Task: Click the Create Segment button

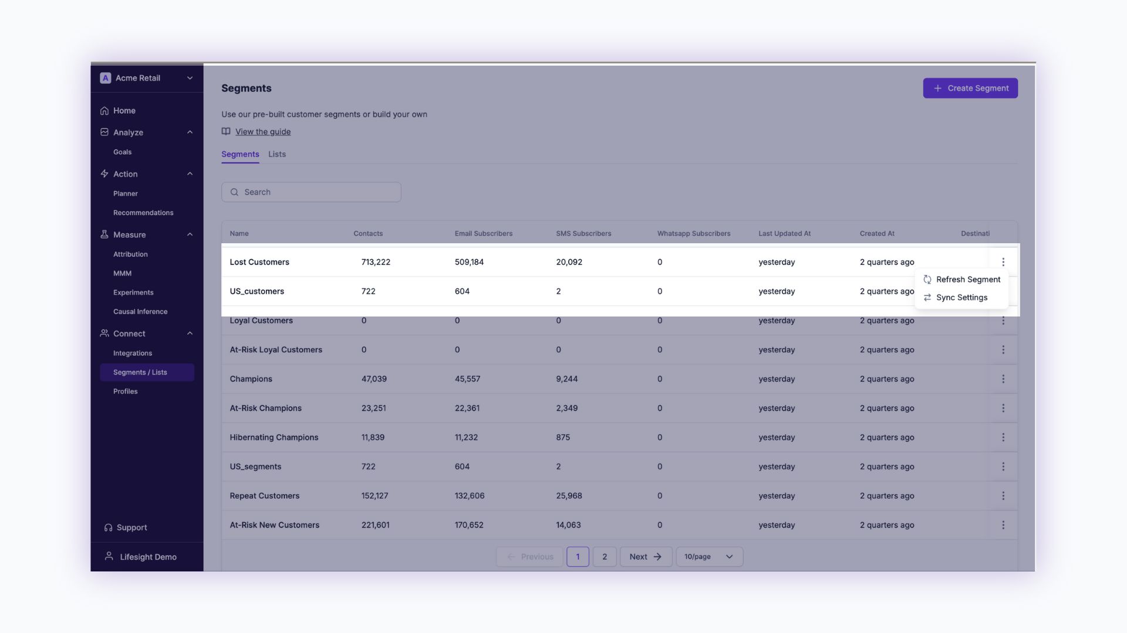Action: (970, 89)
